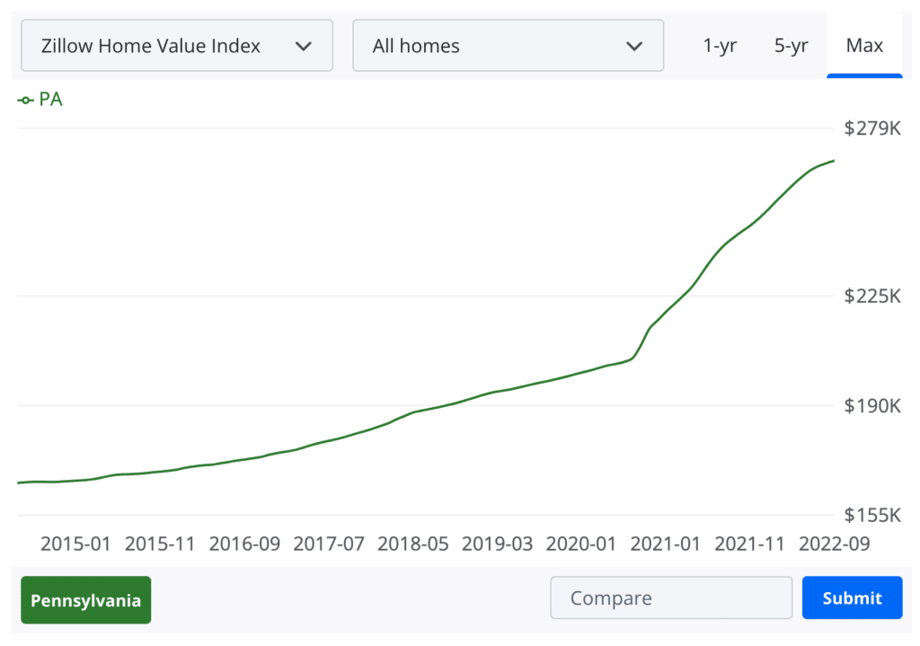Click the $190K axis label
The height and width of the screenshot is (646, 920).
point(871,405)
